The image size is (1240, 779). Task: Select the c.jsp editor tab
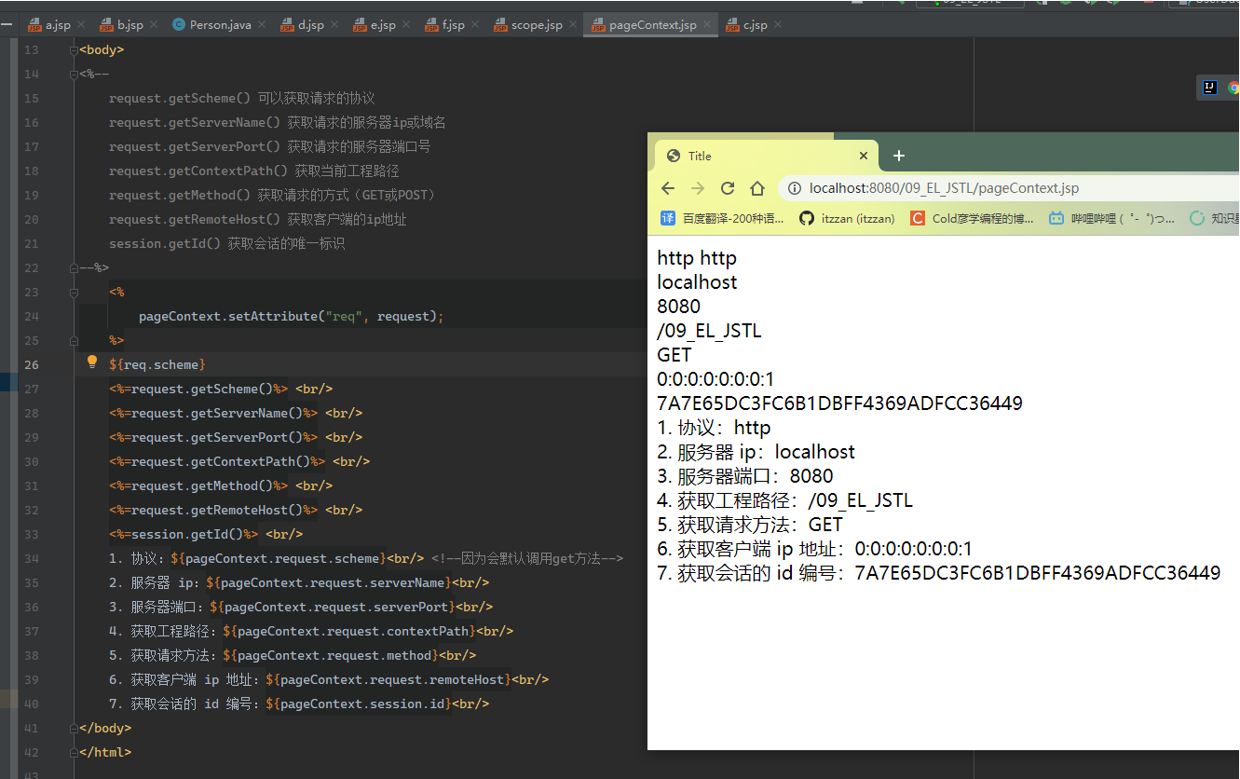[x=756, y=25]
